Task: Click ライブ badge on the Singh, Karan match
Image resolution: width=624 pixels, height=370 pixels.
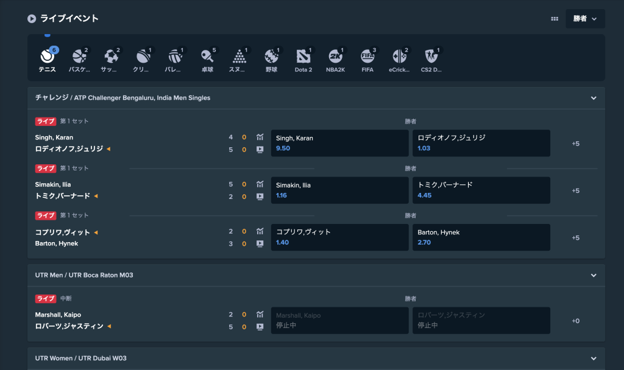Action: tap(46, 121)
